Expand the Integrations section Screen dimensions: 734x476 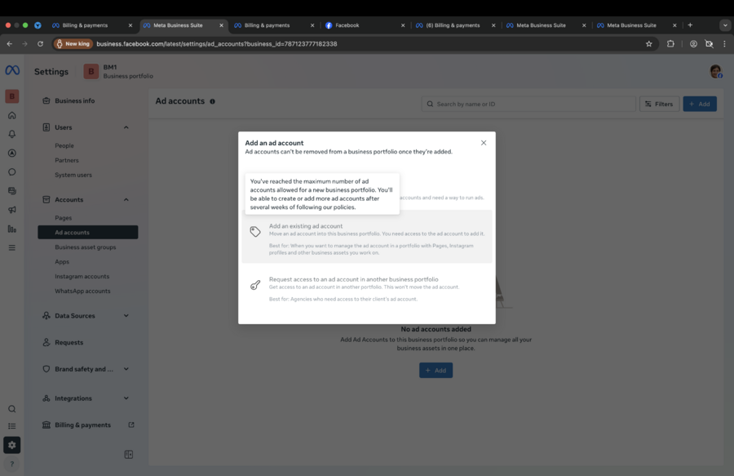coord(126,398)
